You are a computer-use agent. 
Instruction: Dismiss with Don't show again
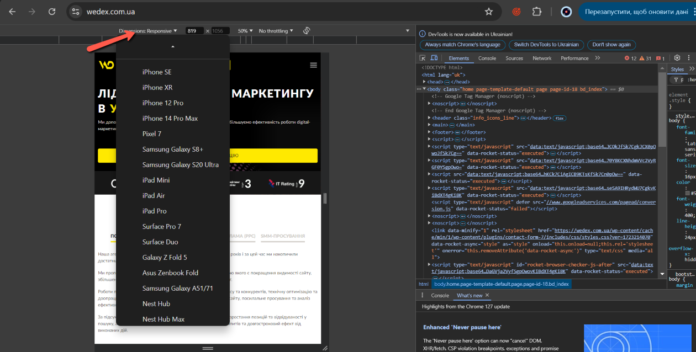pyautogui.click(x=611, y=45)
